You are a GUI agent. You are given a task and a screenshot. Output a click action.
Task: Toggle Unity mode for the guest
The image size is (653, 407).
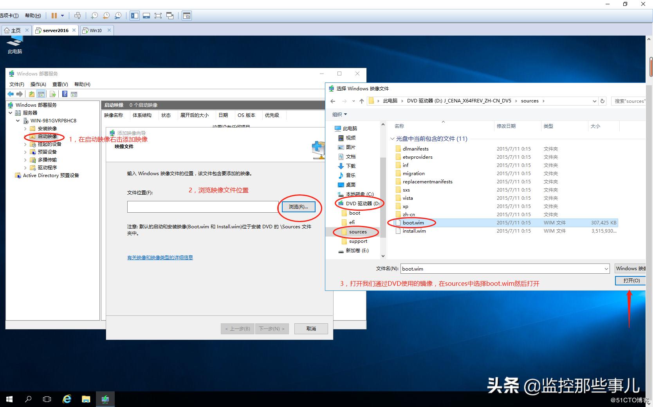tap(170, 16)
